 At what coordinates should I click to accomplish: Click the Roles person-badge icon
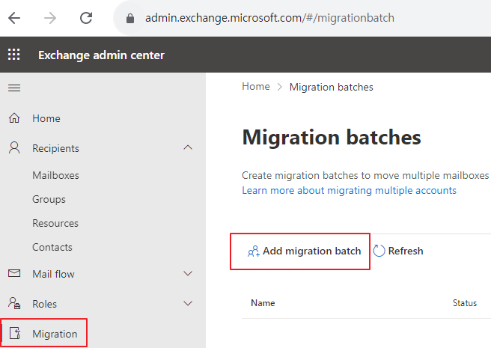(14, 303)
